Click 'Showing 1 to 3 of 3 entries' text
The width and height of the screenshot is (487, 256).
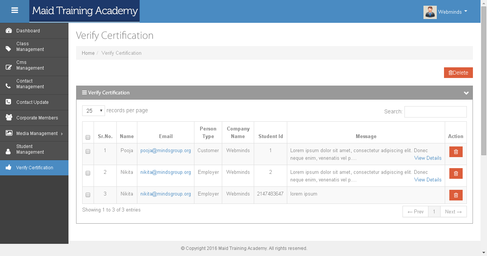click(111, 210)
